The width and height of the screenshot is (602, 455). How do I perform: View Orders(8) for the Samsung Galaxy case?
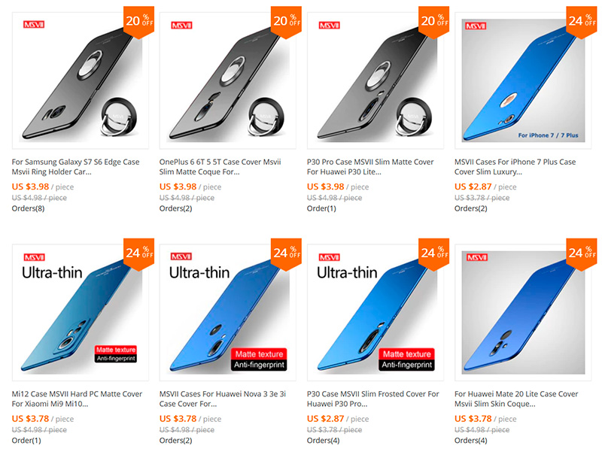(28, 208)
